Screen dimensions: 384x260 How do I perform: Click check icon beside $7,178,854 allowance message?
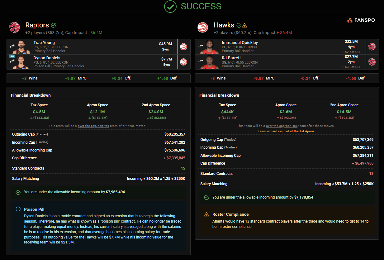click(206, 197)
